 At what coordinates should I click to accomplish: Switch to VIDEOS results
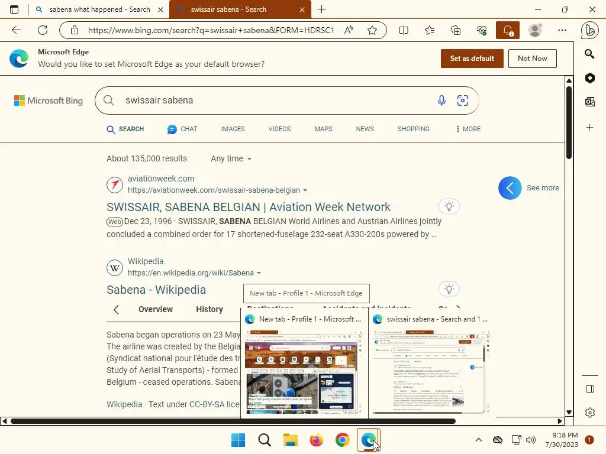pos(279,129)
